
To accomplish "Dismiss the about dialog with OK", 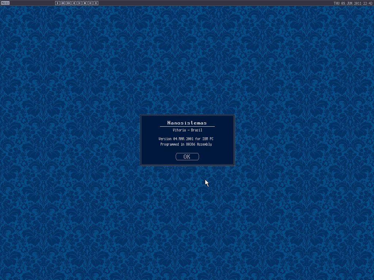I will tap(187, 157).
